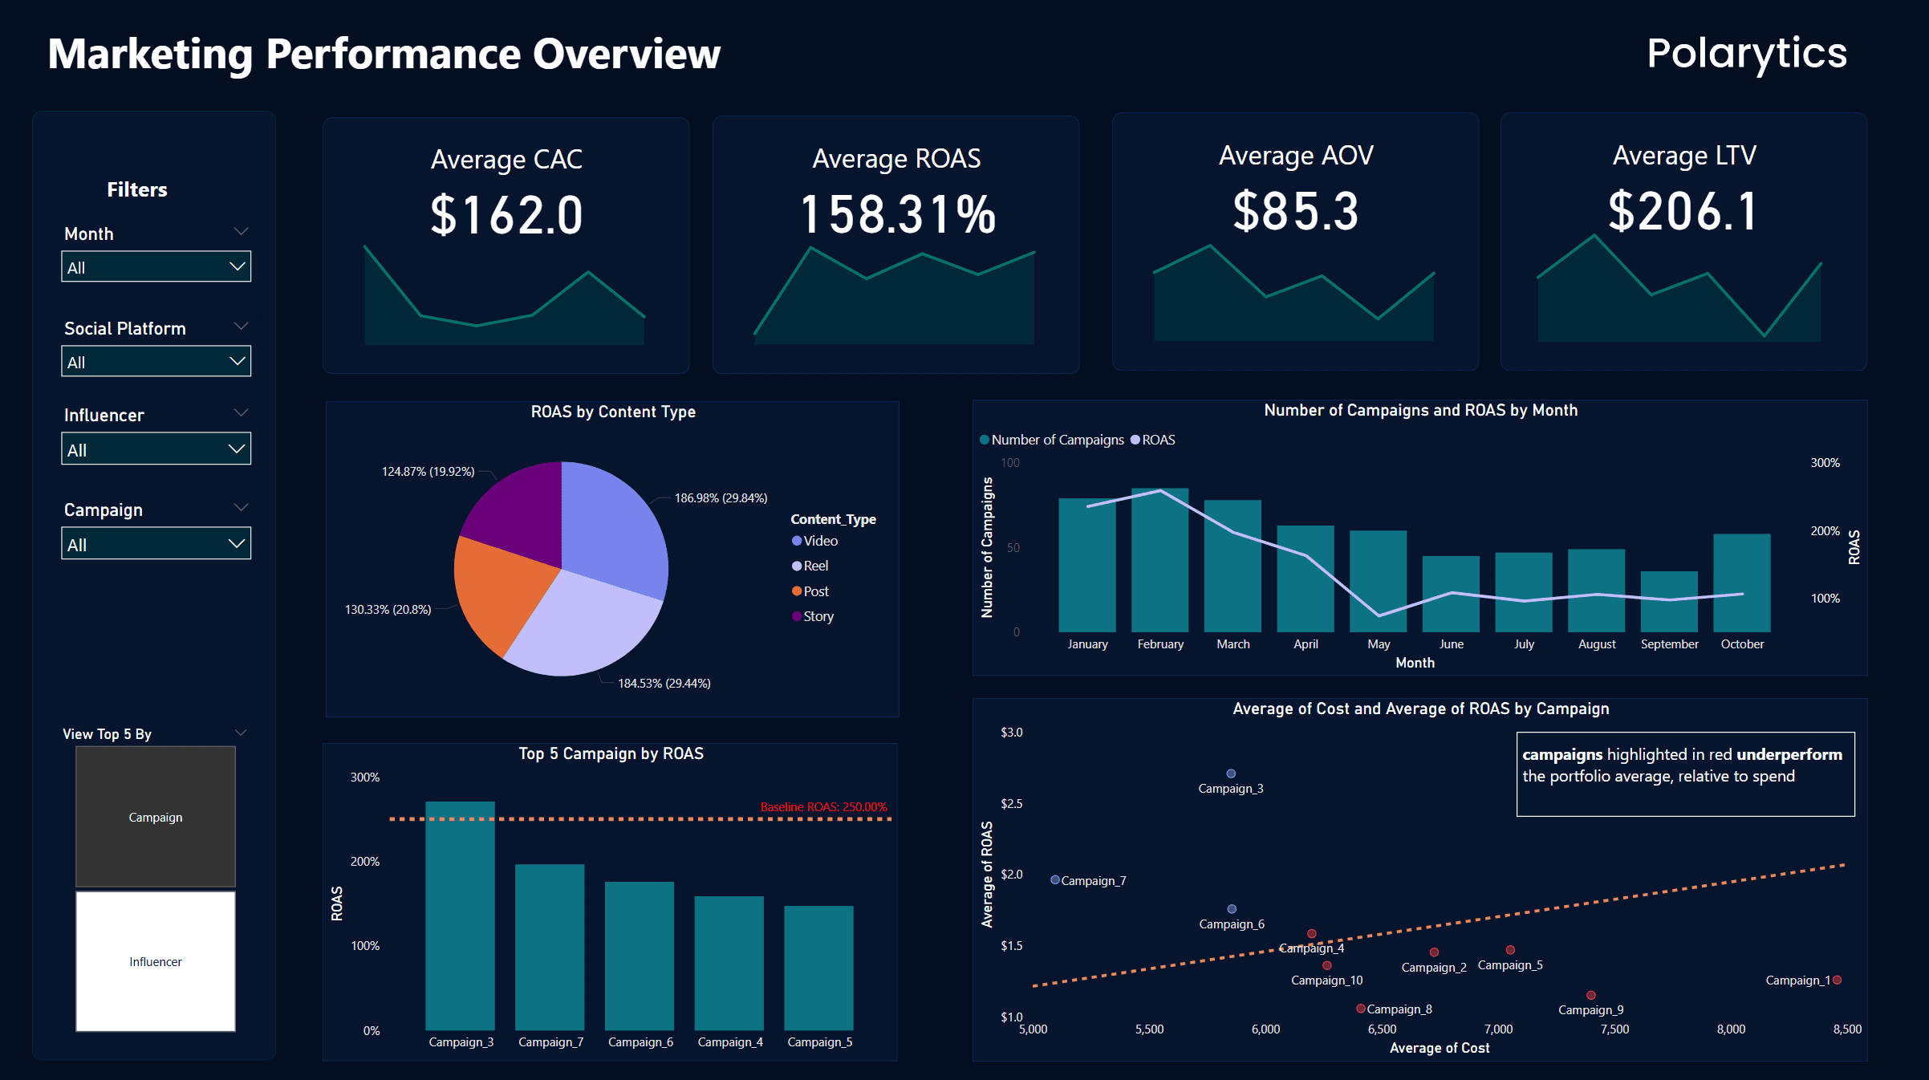Select Campaign in the View Top 5 By slicer

pyautogui.click(x=154, y=817)
